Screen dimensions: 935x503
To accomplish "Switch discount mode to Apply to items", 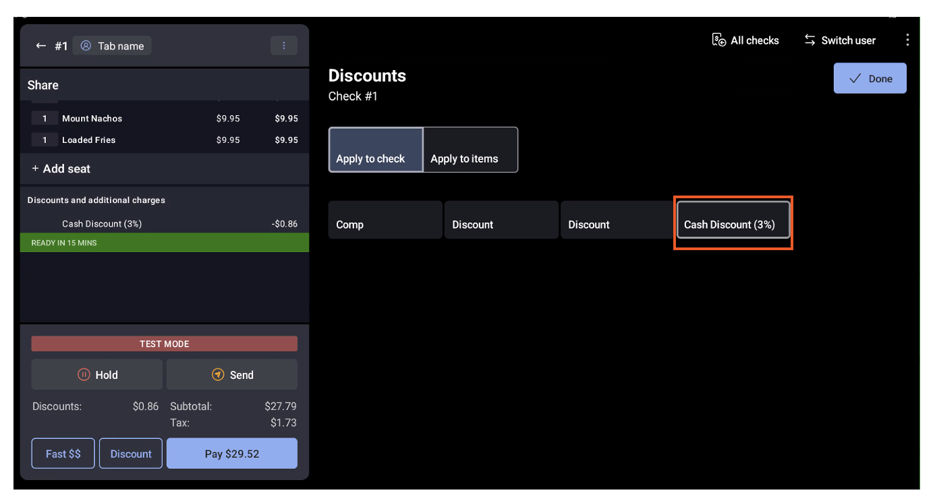I will pyautogui.click(x=464, y=158).
